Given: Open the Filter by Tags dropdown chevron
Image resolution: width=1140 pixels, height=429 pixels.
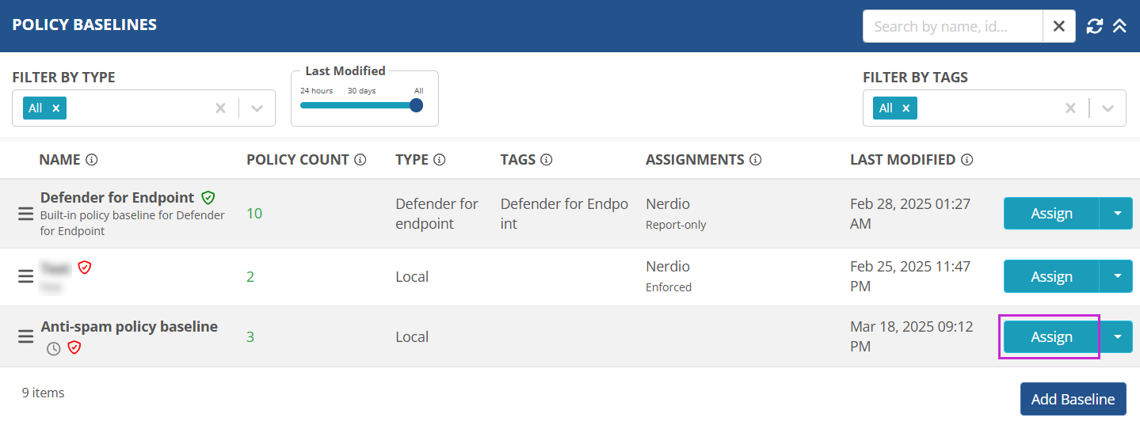Looking at the screenshot, I should [x=1108, y=108].
